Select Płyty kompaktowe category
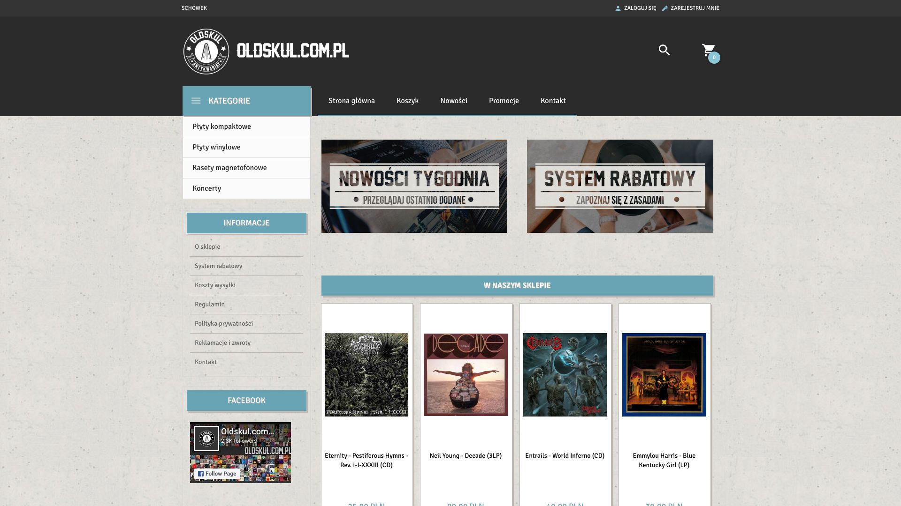 click(x=246, y=126)
